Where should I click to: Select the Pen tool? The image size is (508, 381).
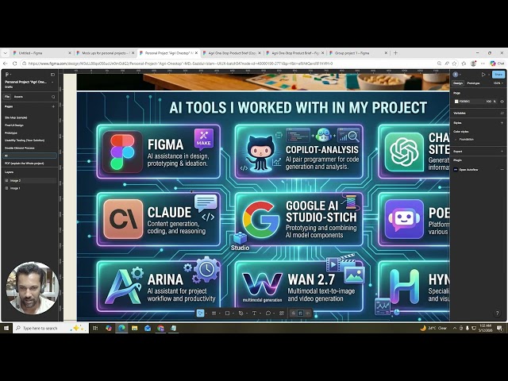click(241, 314)
